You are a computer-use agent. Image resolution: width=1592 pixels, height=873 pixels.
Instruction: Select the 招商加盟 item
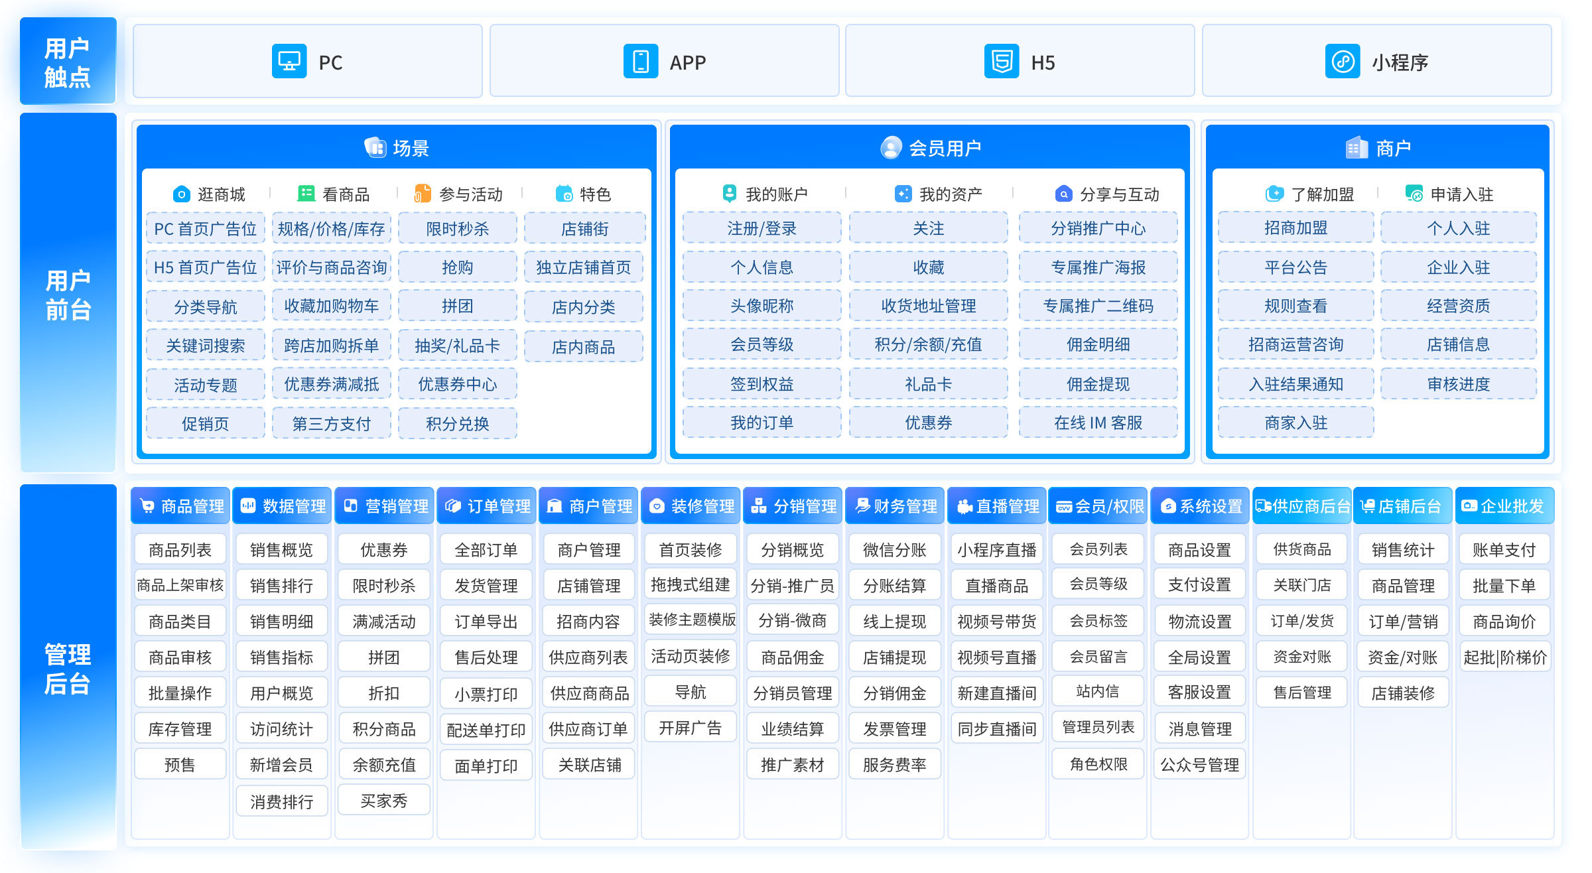point(1295,228)
